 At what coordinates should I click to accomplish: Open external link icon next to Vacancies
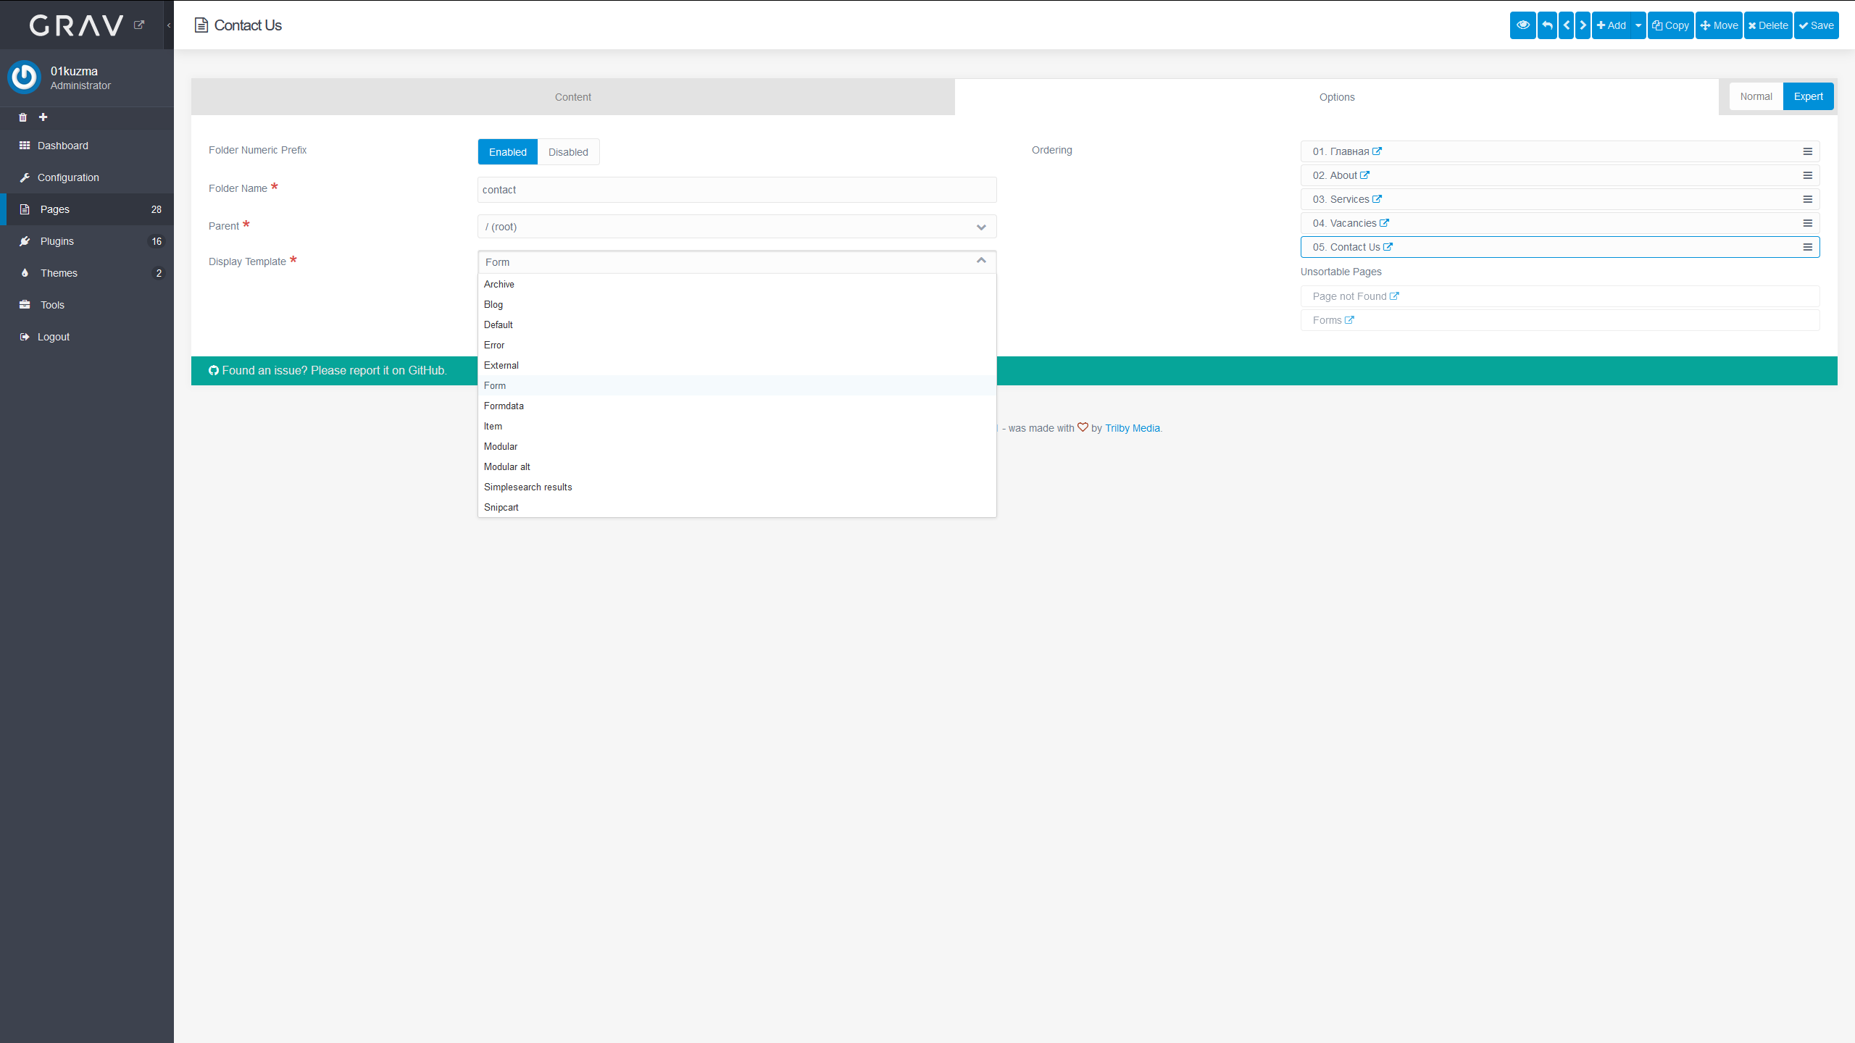pyautogui.click(x=1384, y=223)
